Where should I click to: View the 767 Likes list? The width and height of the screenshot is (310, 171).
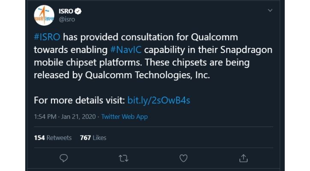tap(93, 138)
